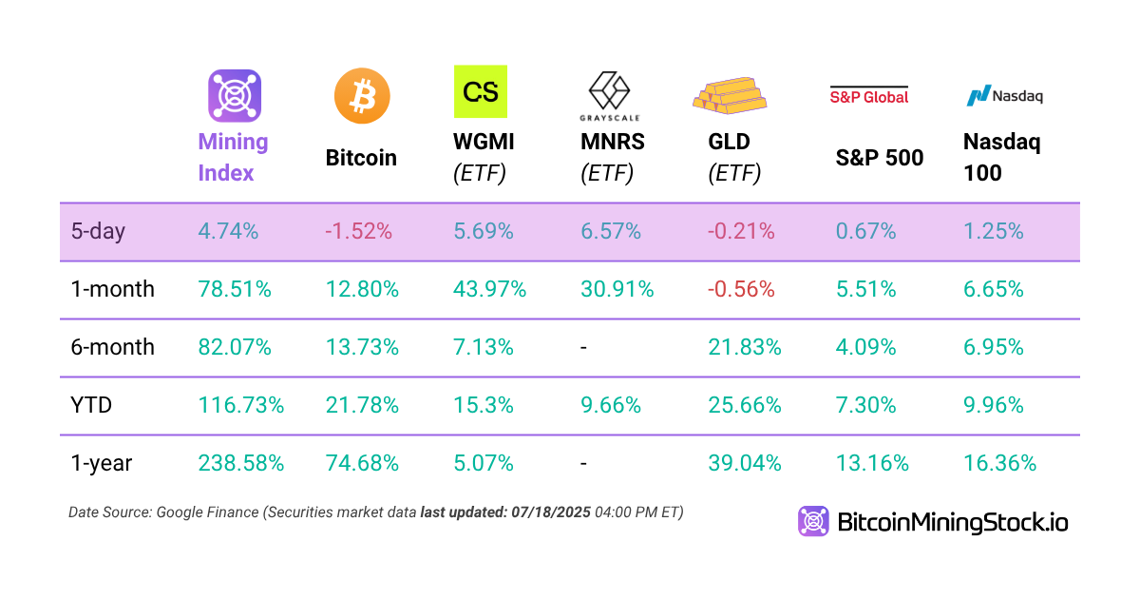Click the gold bars icon
Image resolution: width=1140 pixels, height=599 pixels.
tap(731, 93)
